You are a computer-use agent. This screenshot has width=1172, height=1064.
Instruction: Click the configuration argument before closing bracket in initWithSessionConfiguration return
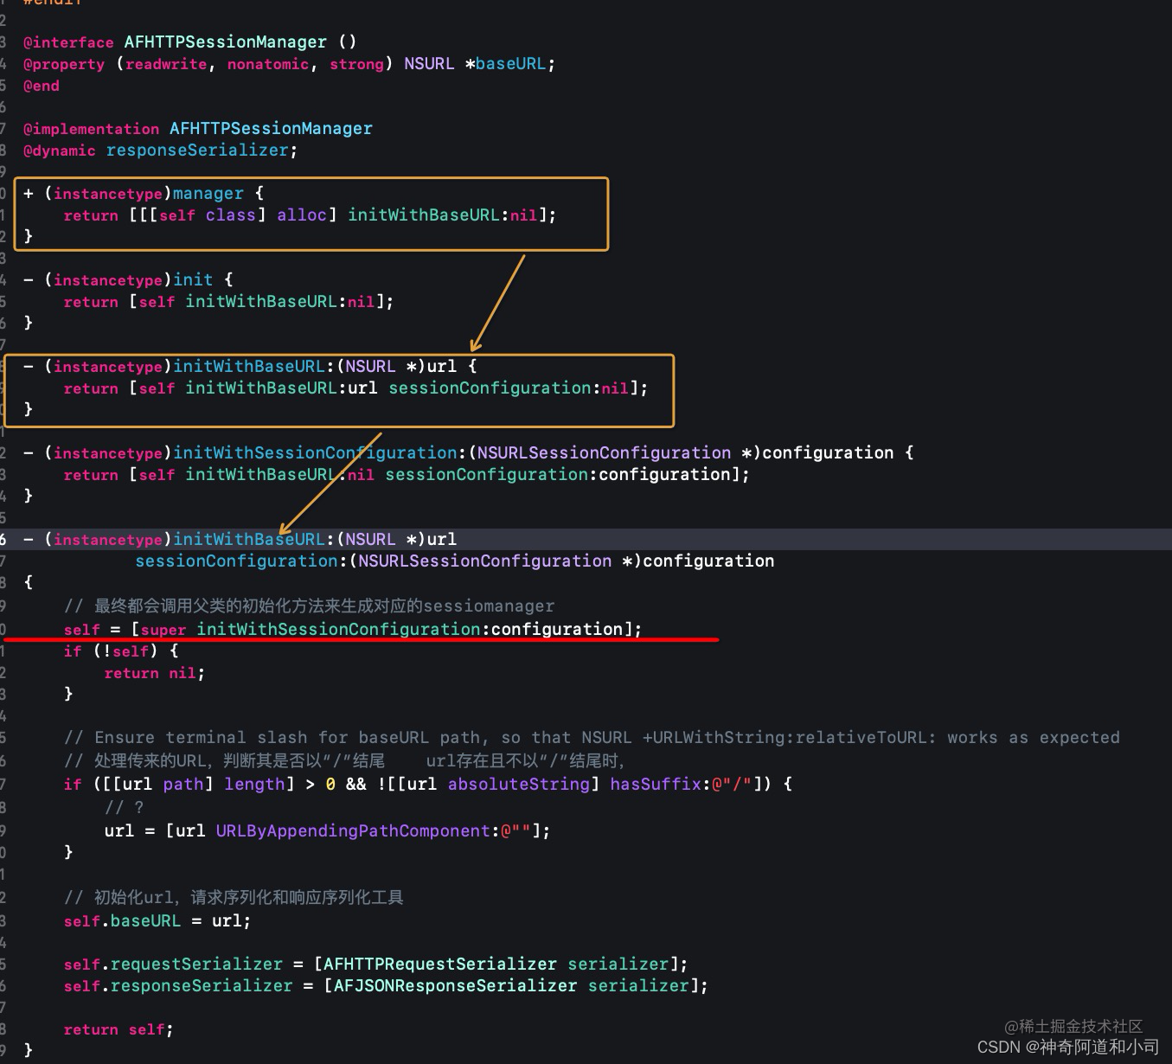[x=665, y=475]
